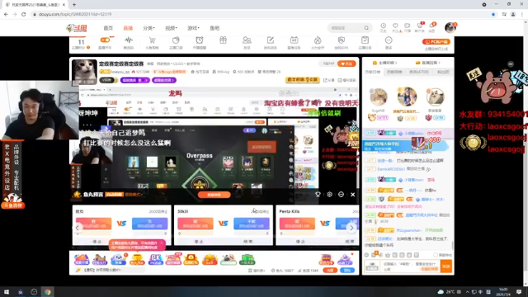Open the 鱼吧 forum link
Screen dimensions: 528x297
click(x=214, y=28)
